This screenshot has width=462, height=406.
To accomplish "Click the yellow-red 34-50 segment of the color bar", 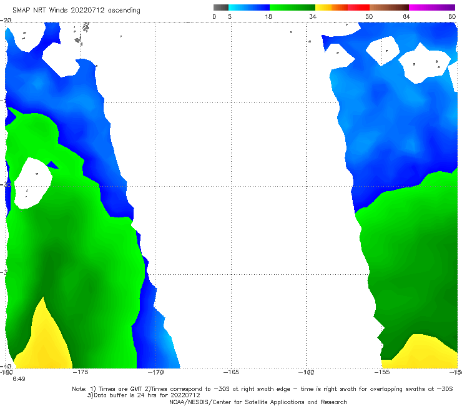I will point(342,7).
